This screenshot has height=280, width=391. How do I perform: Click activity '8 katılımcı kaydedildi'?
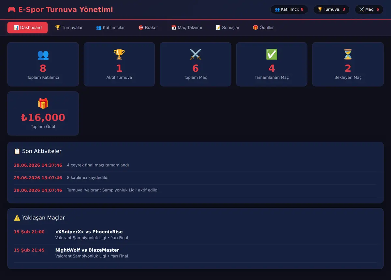(x=88, y=178)
